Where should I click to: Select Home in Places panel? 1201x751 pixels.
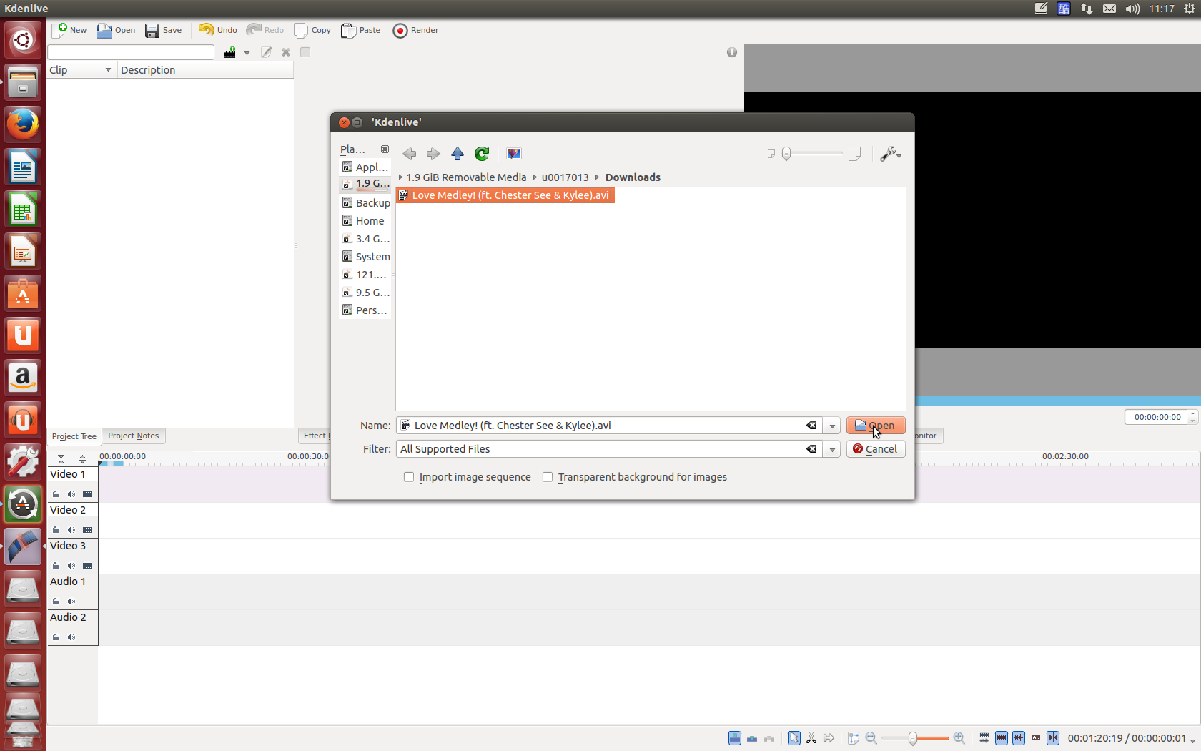(365, 221)
